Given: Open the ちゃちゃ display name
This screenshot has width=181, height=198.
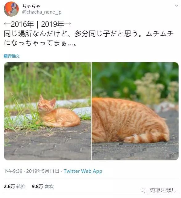Looking at the screenshot, I should 31,6.
